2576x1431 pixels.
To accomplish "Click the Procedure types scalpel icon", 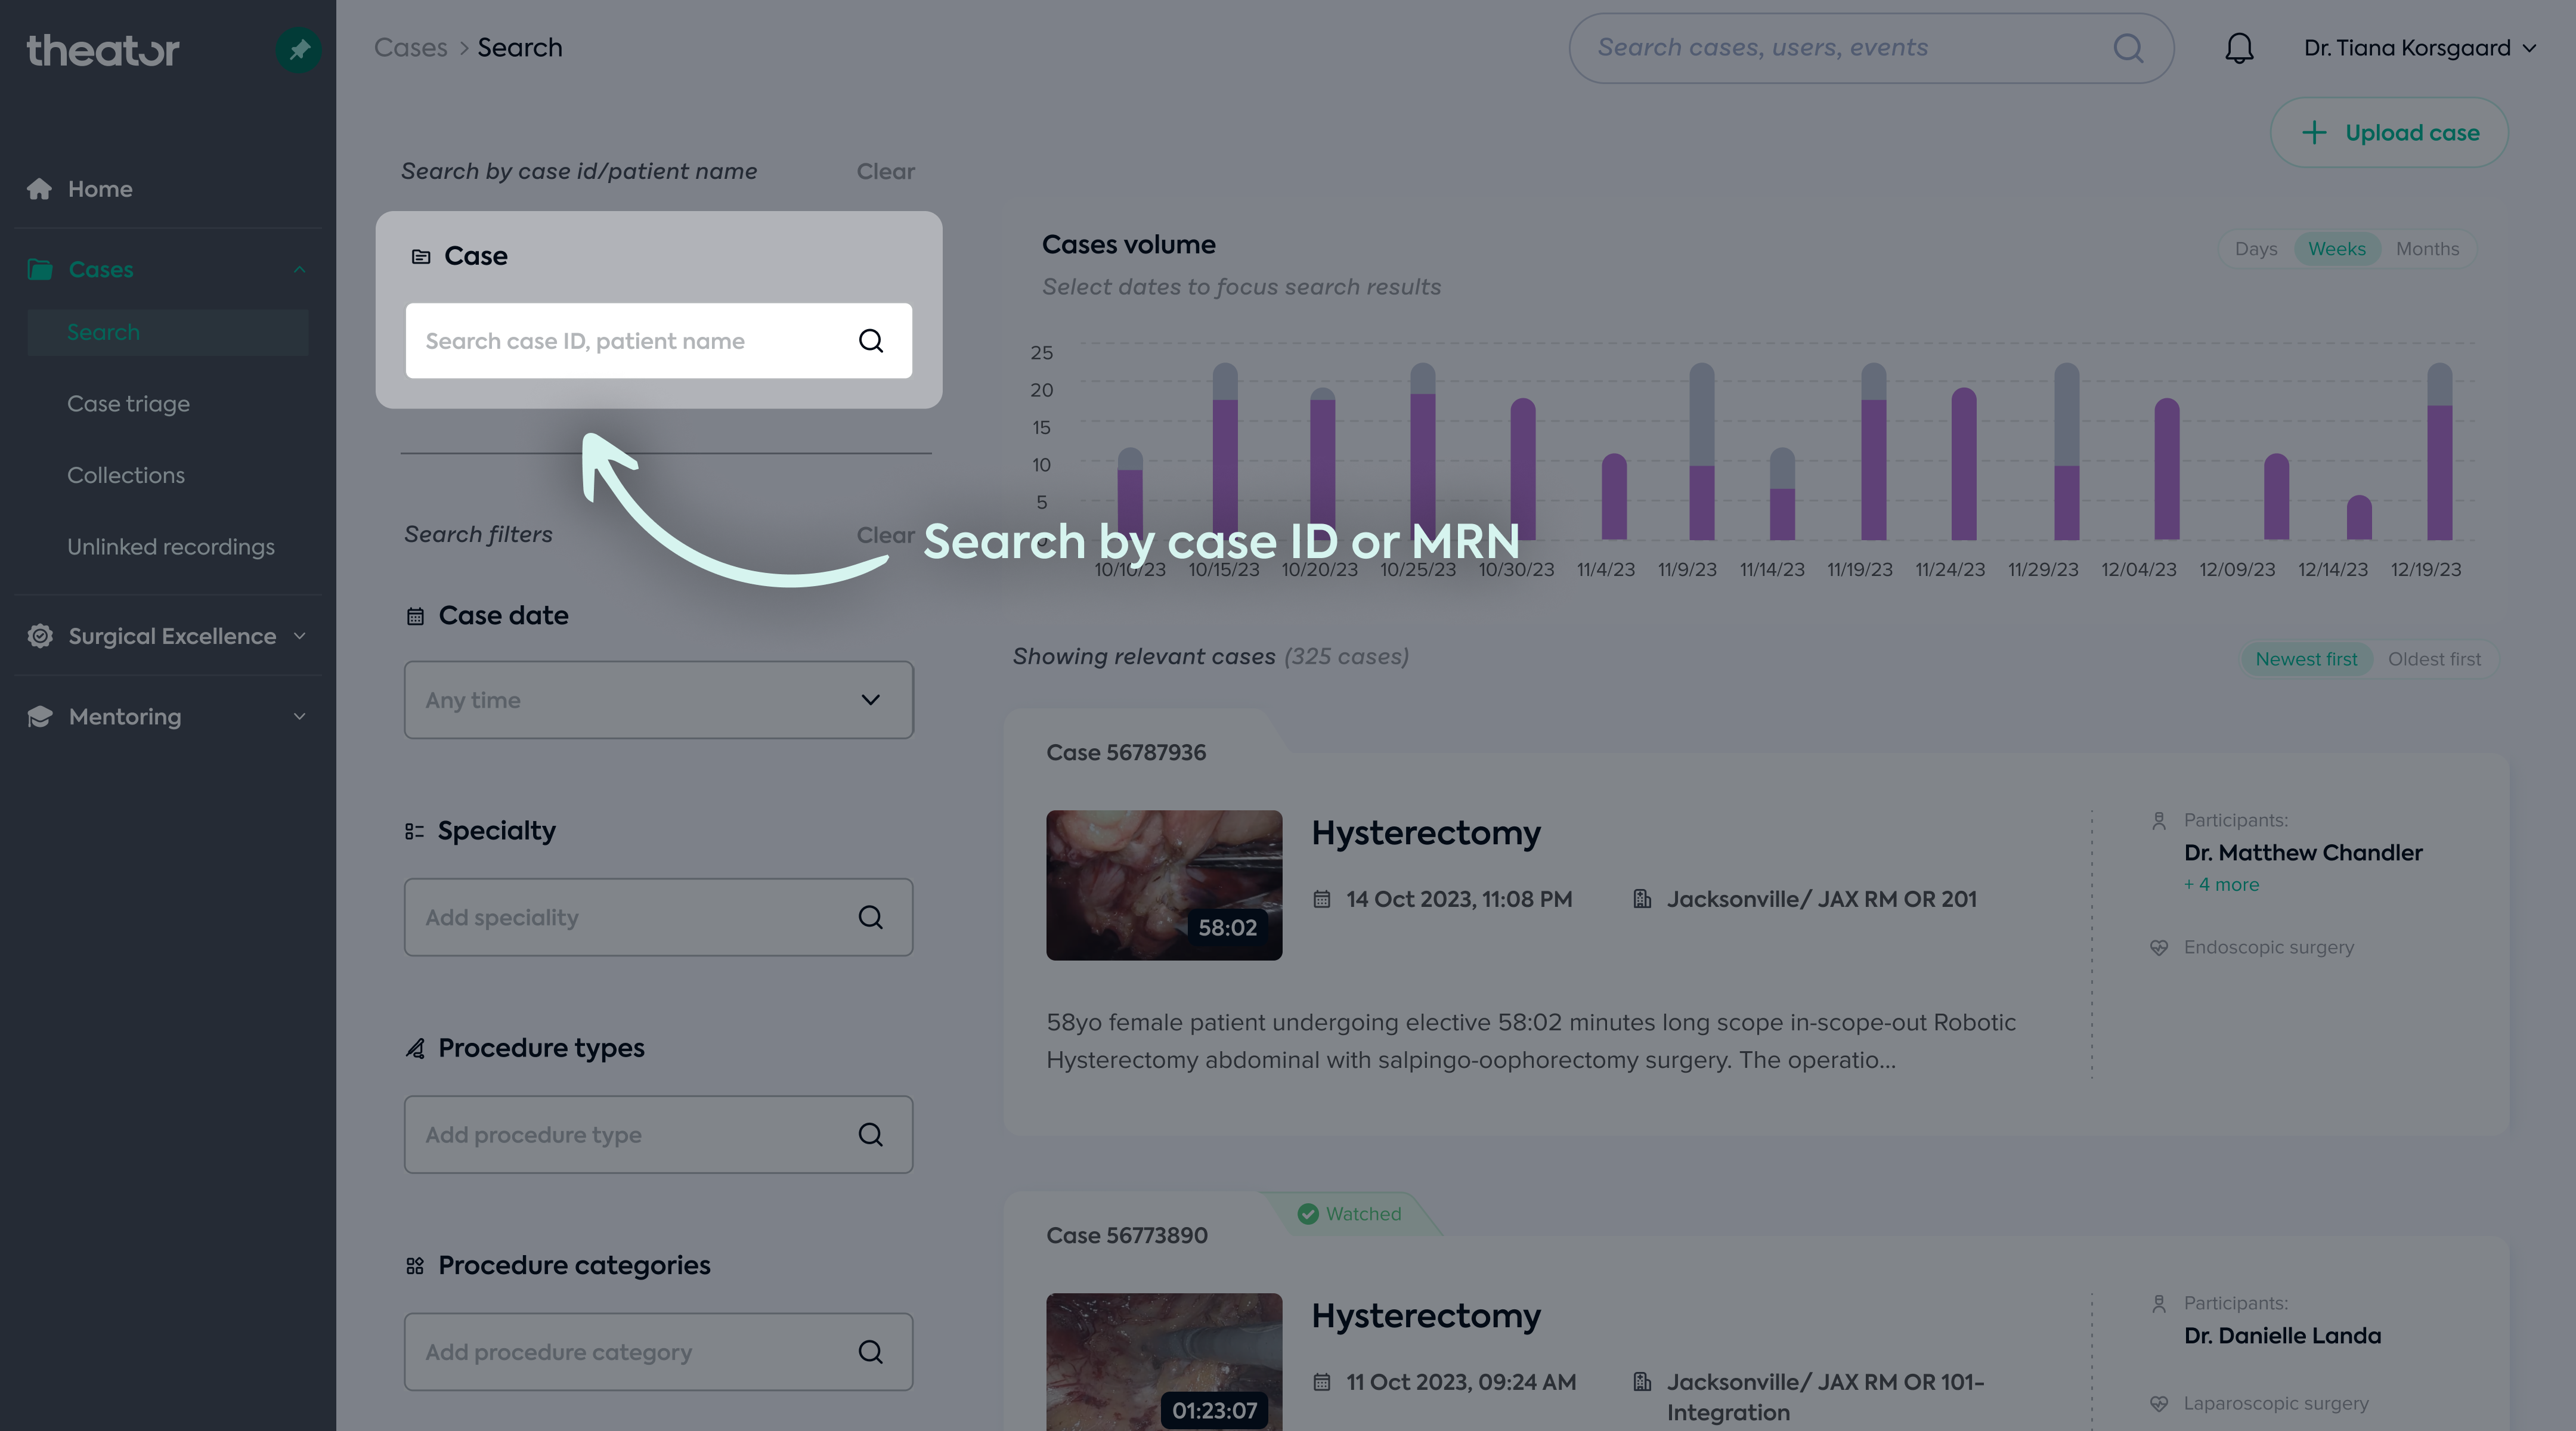I will (415, 1048).
